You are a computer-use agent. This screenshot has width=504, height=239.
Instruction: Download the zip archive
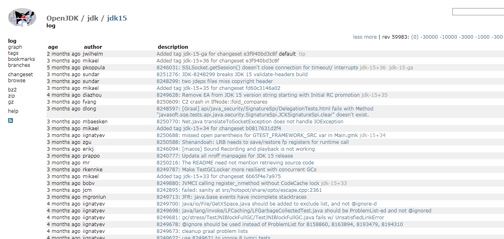[10, 96]
